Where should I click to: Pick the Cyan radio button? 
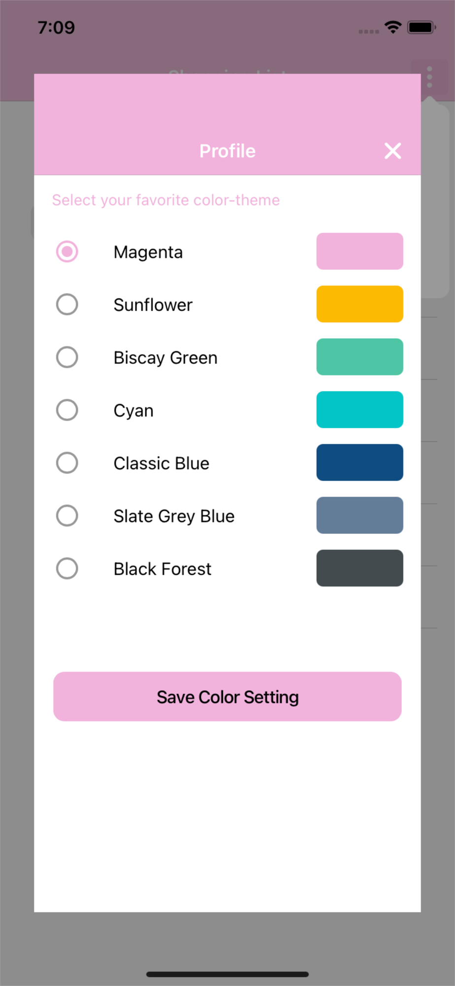click(x=67, y=410)
